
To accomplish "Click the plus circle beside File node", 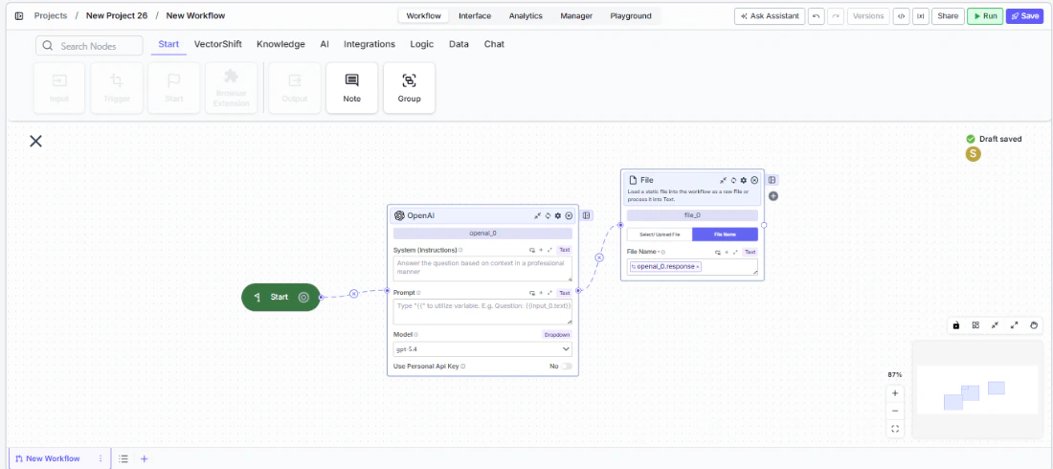I will (773, 196).
